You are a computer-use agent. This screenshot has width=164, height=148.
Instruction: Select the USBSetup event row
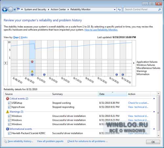pyautogui.click(x=80, y=103)
